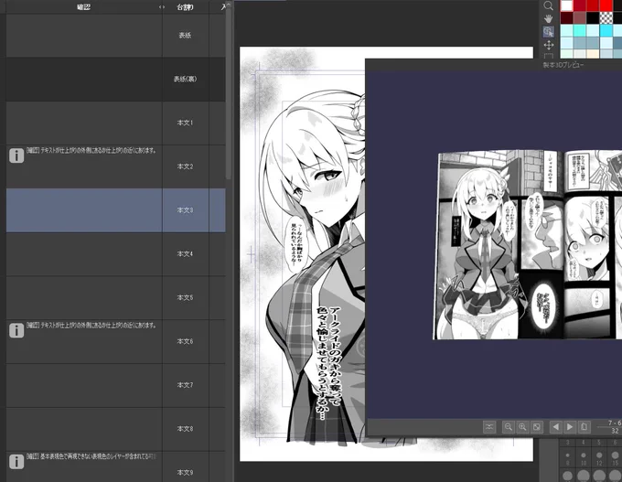Pick the saturated cyan color swatch
Screen dimensions: 622x482
(x=606, y=30)
